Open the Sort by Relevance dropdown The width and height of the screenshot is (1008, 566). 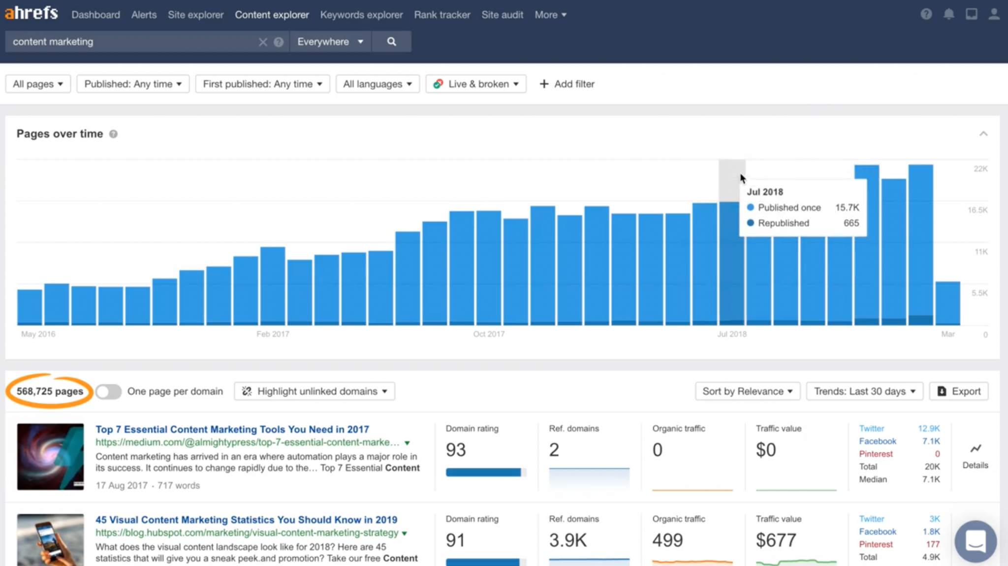click(747, 391)
